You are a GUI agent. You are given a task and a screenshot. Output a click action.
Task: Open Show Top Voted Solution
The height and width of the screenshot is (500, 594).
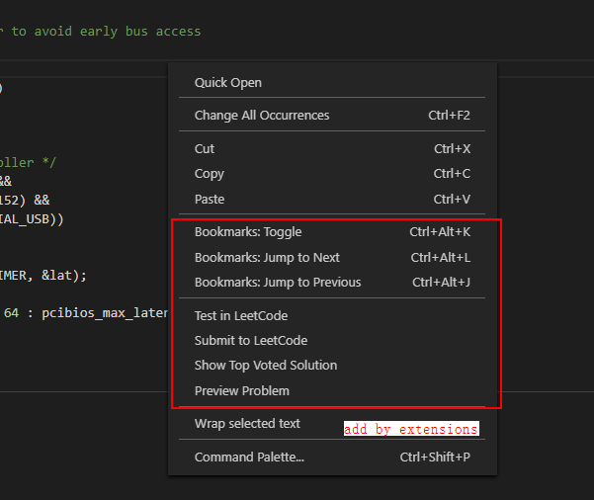pyautogui.click(x=332, y=366)
